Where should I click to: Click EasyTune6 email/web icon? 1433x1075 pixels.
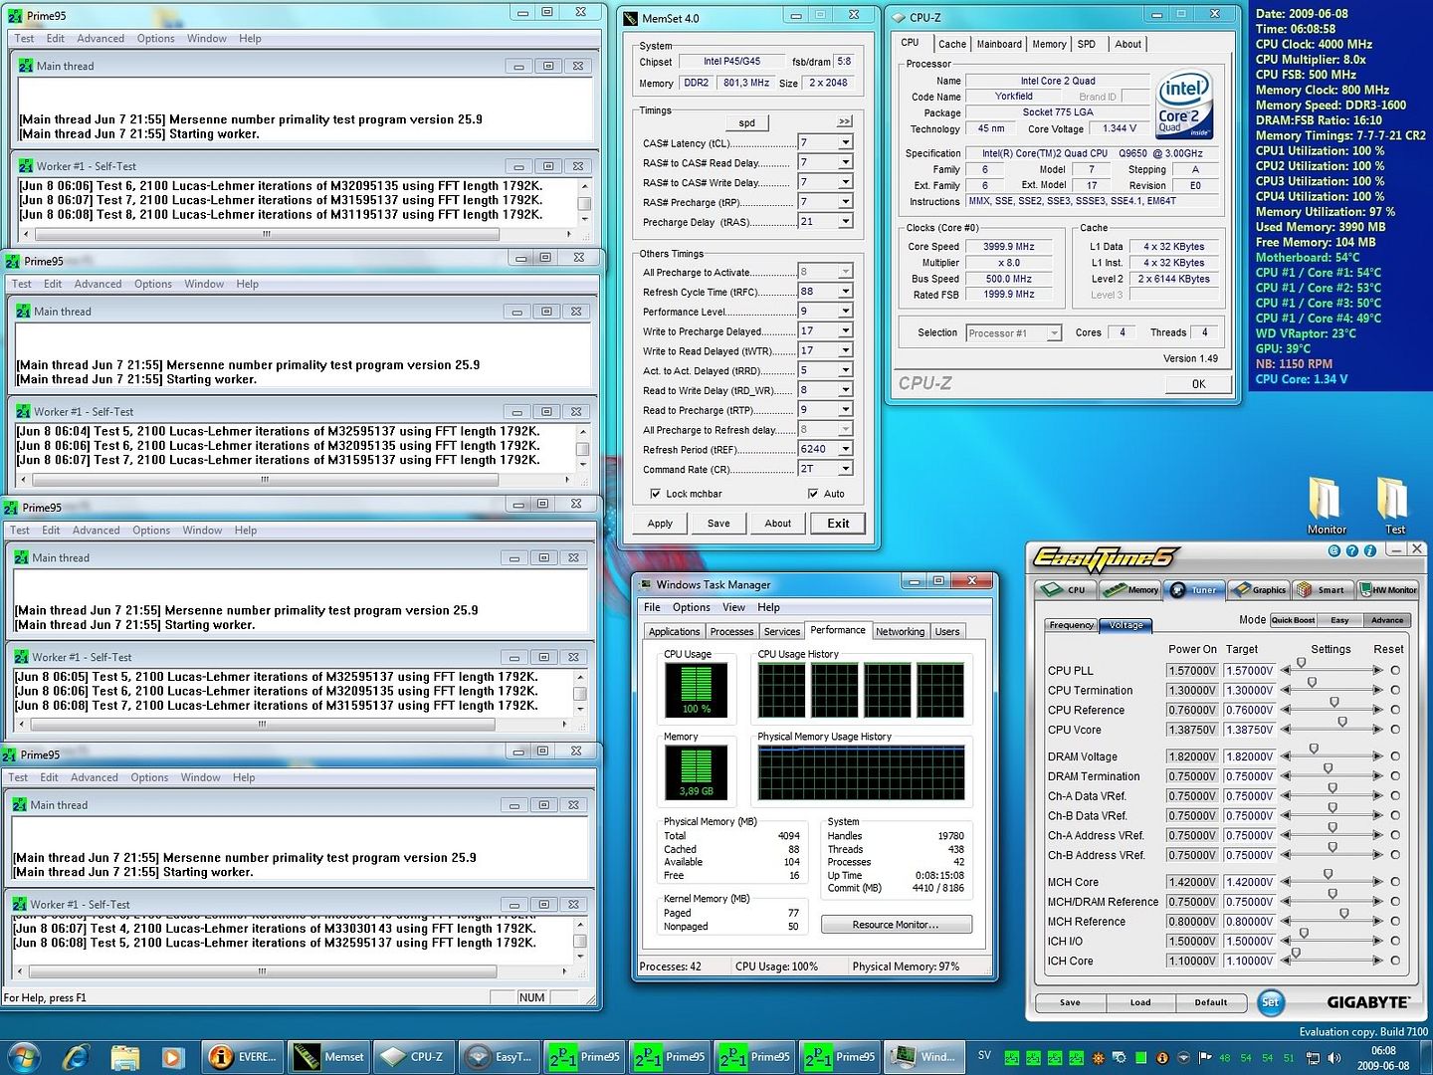(x=1333, y=550)
